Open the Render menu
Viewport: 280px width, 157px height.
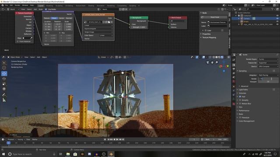[17, 5]
